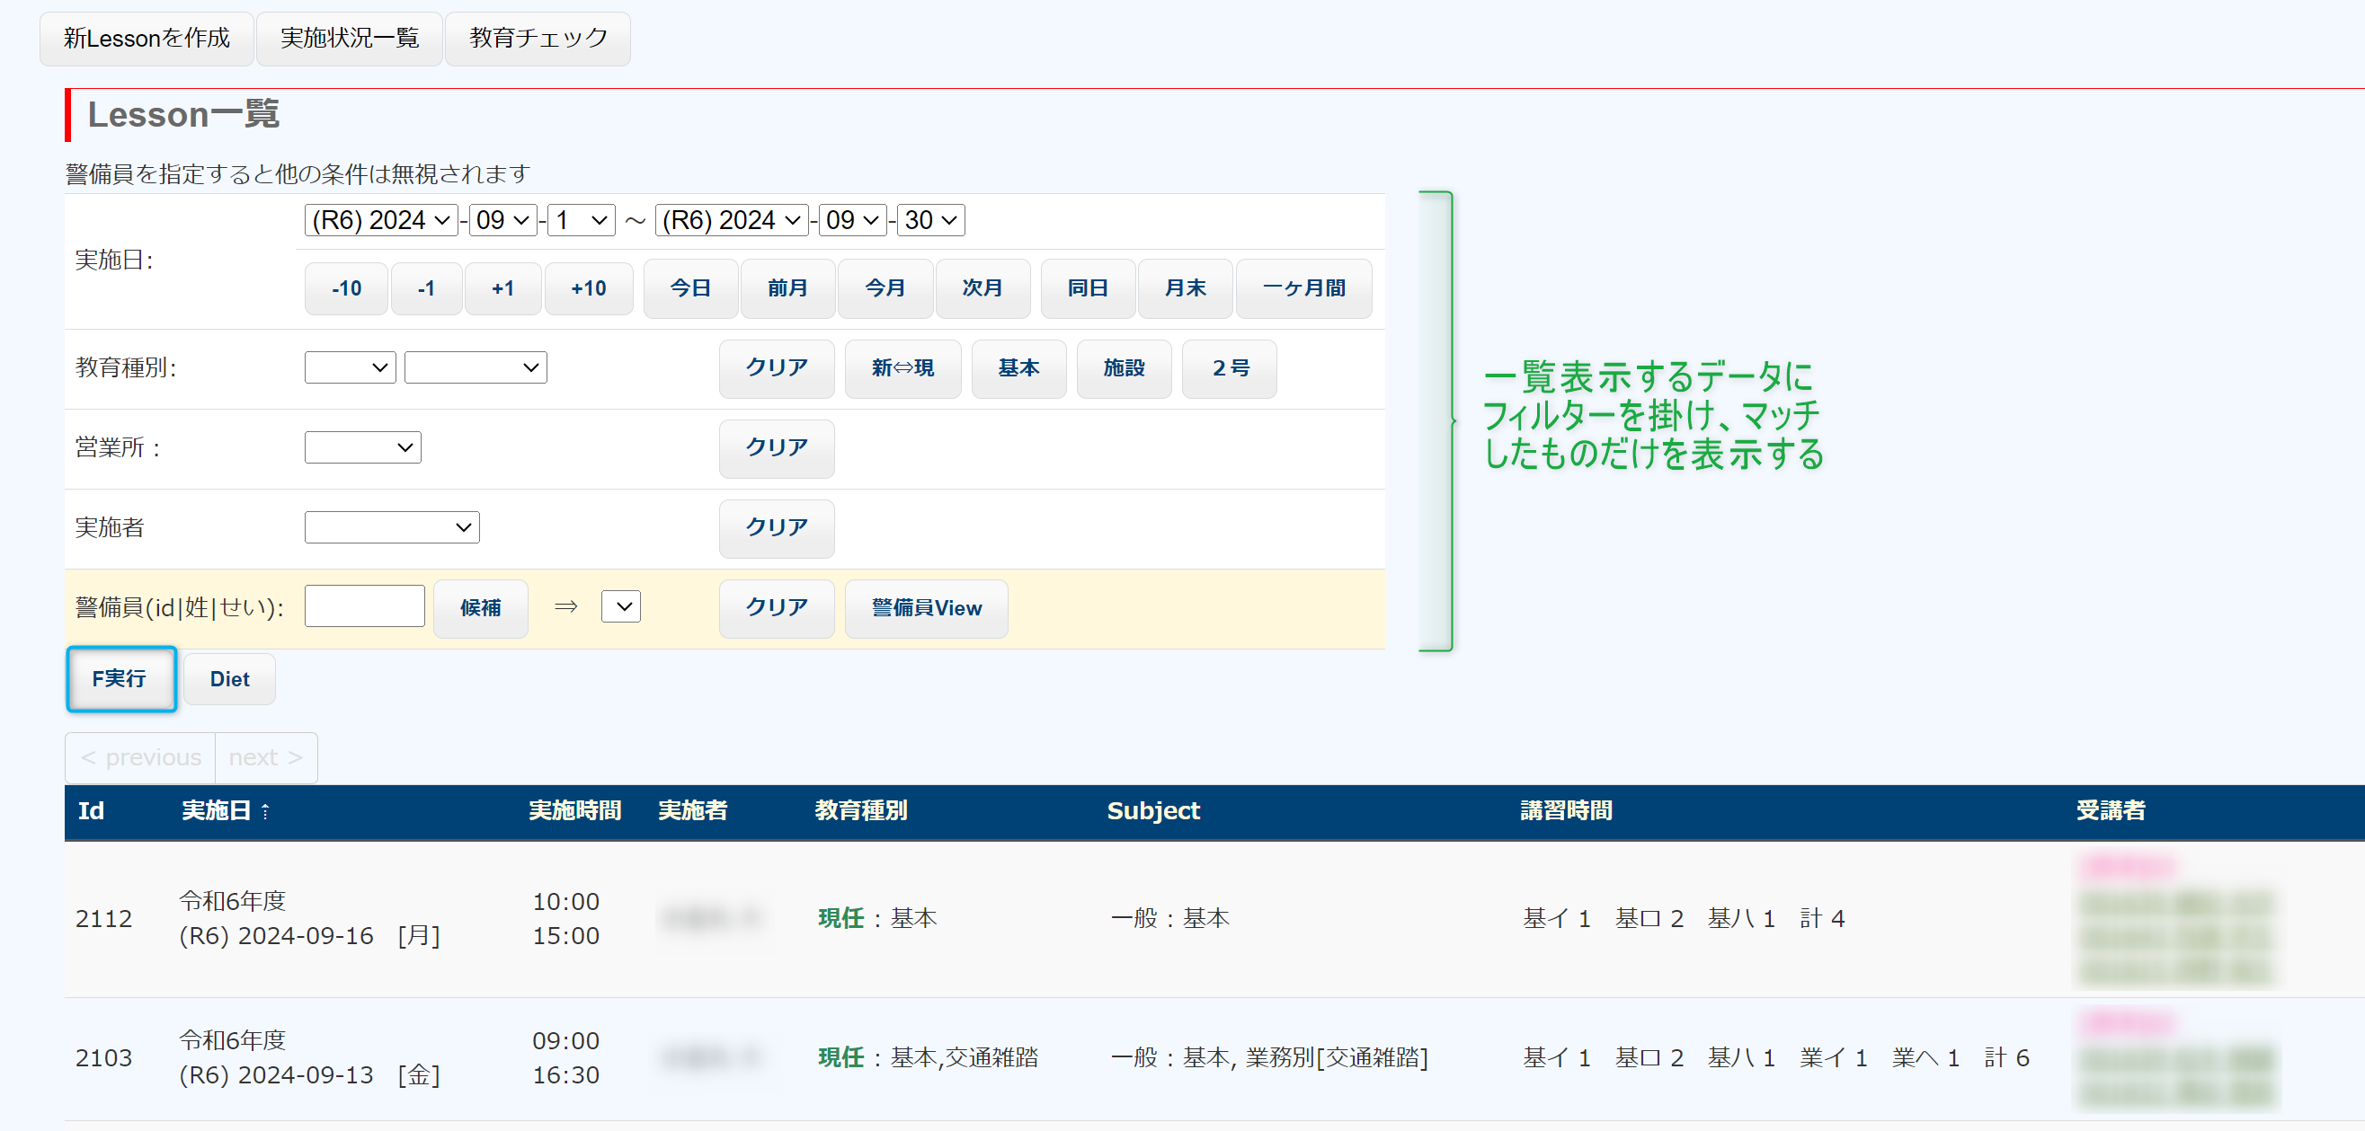
Task: Open the end day 30 dropdown
Action: tap(930, 220)
